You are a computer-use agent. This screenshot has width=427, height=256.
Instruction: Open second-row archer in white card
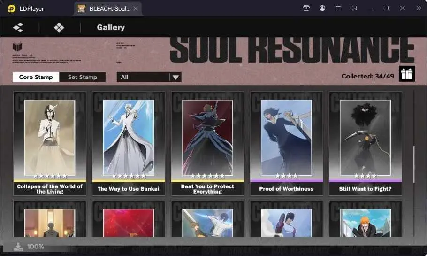[x=207, y=219]
